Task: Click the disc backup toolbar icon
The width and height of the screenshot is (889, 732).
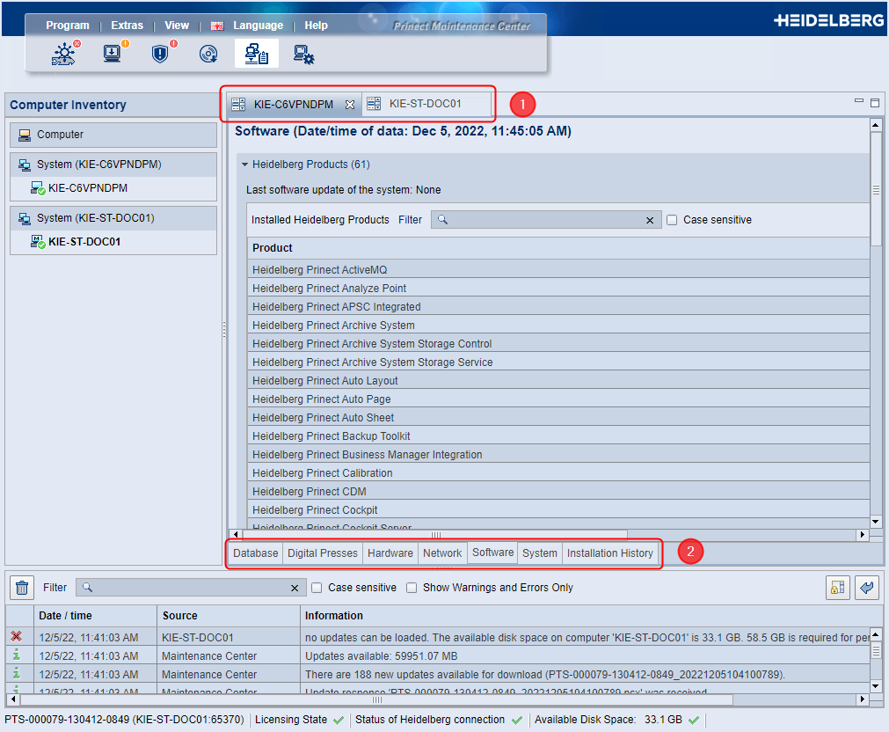Action: pos(208,55)
